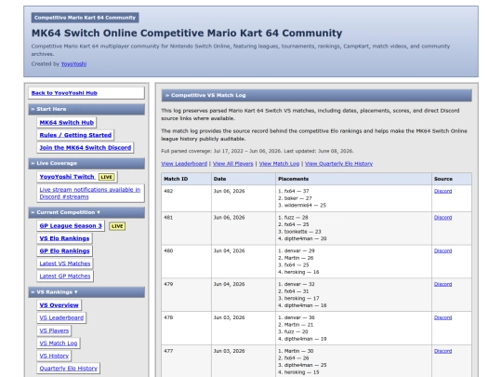
Task: Open GP Elo Rankings in sidebar
Action: 65,251
